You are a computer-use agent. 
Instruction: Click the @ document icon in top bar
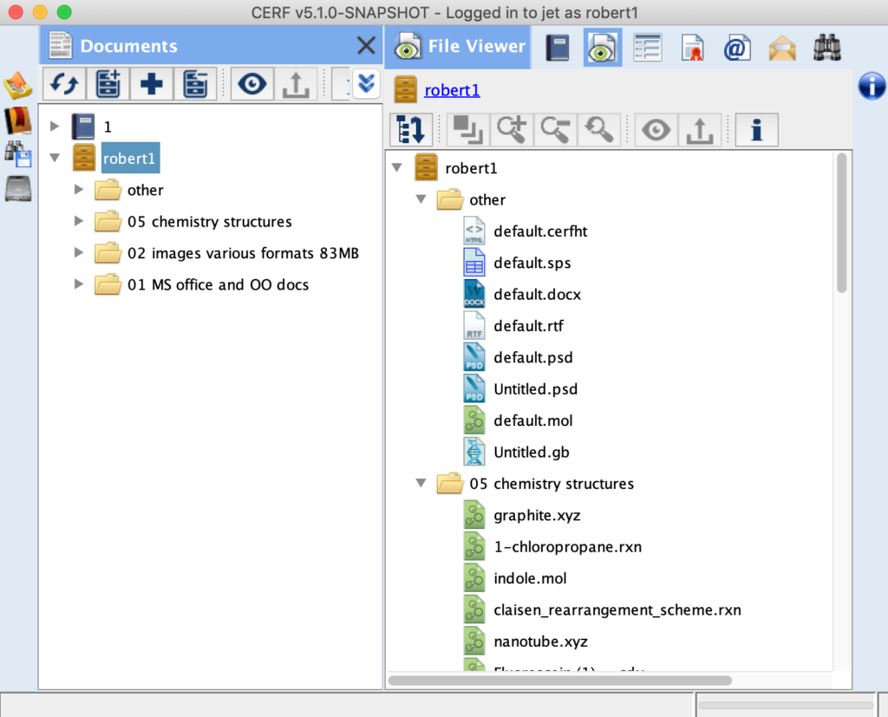pyautogui.click(x=736, y=48)
